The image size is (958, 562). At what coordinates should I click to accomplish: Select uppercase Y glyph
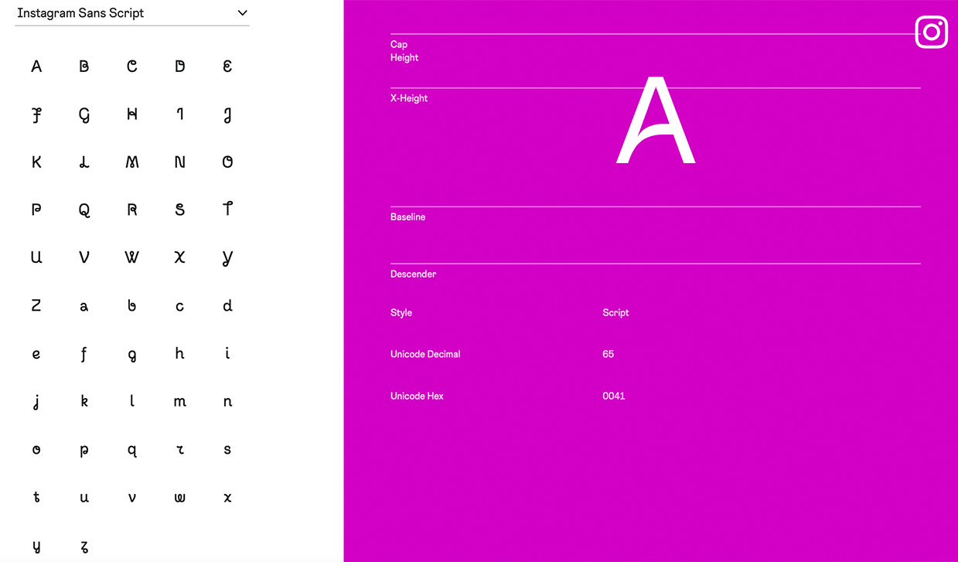[x=227, y=258]
